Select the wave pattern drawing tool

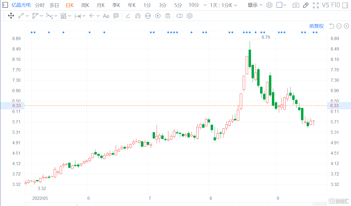[49, 16]
